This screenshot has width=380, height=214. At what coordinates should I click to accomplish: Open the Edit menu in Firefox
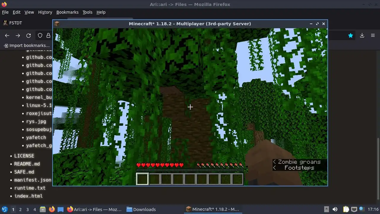(x=17, y=12)
